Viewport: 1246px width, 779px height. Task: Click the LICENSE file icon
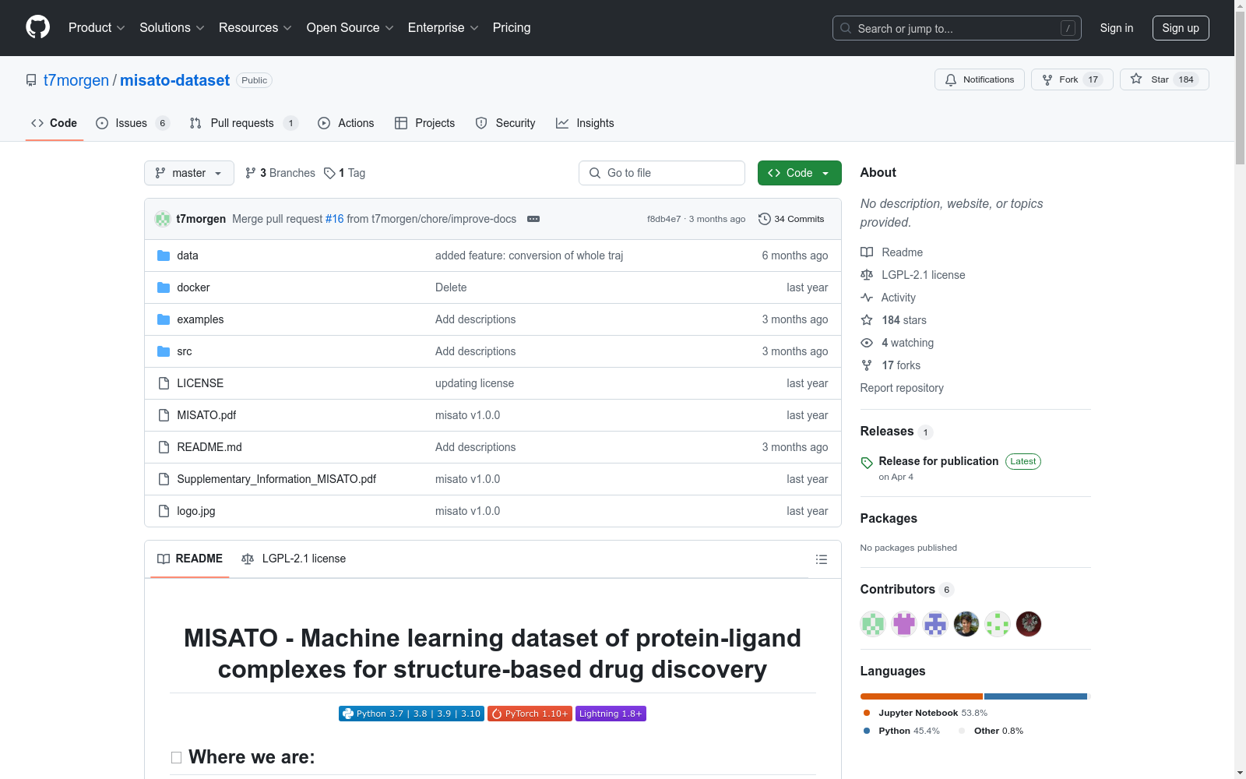tap(164, 383)
